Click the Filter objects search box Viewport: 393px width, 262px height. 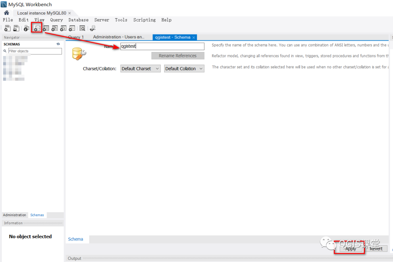pyautogui.click(x=35, y=51)
